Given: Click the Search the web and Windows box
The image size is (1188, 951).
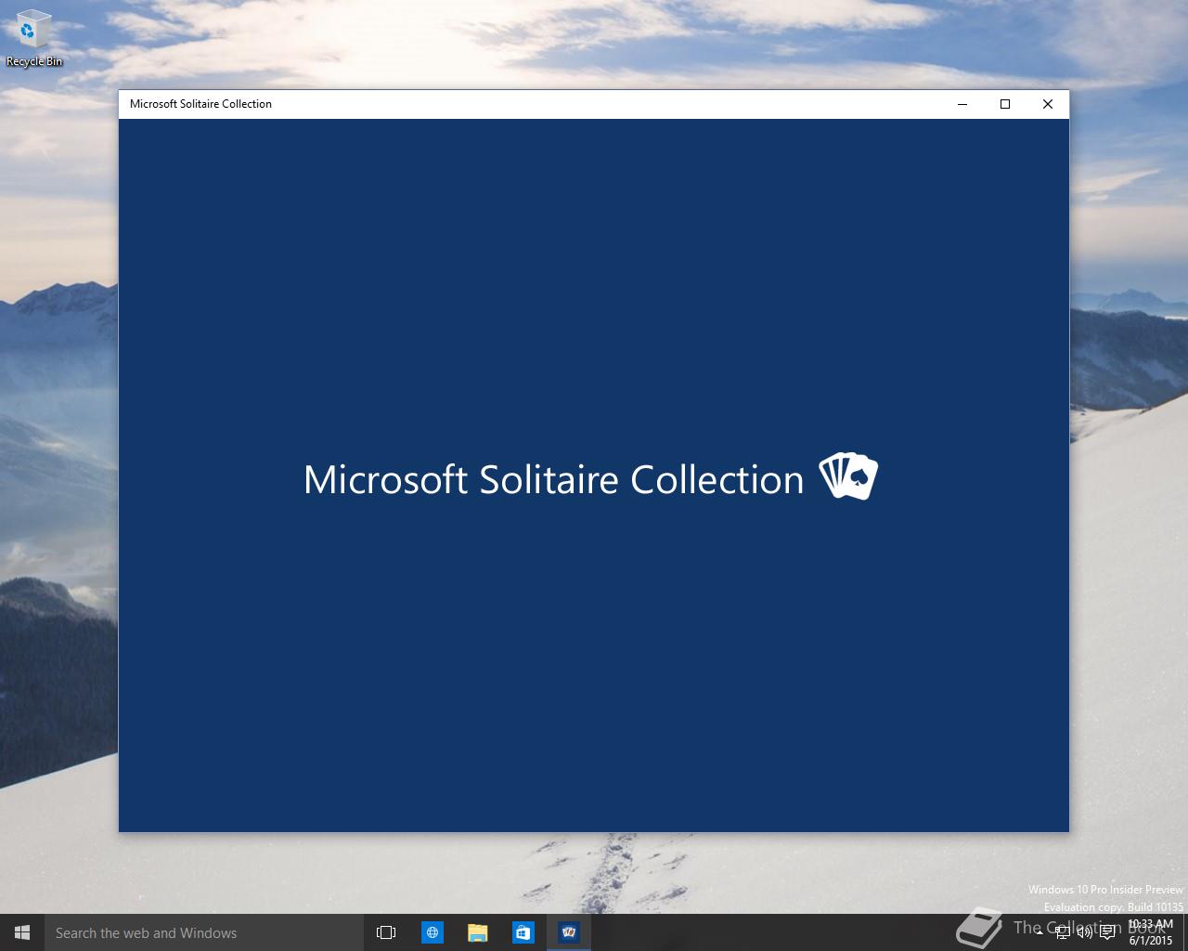Looking at the screenshot, I should 204,932.
